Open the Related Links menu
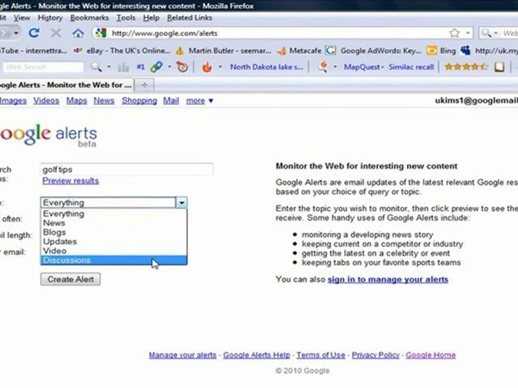This screenshot has width=518, height=388. 190,18
